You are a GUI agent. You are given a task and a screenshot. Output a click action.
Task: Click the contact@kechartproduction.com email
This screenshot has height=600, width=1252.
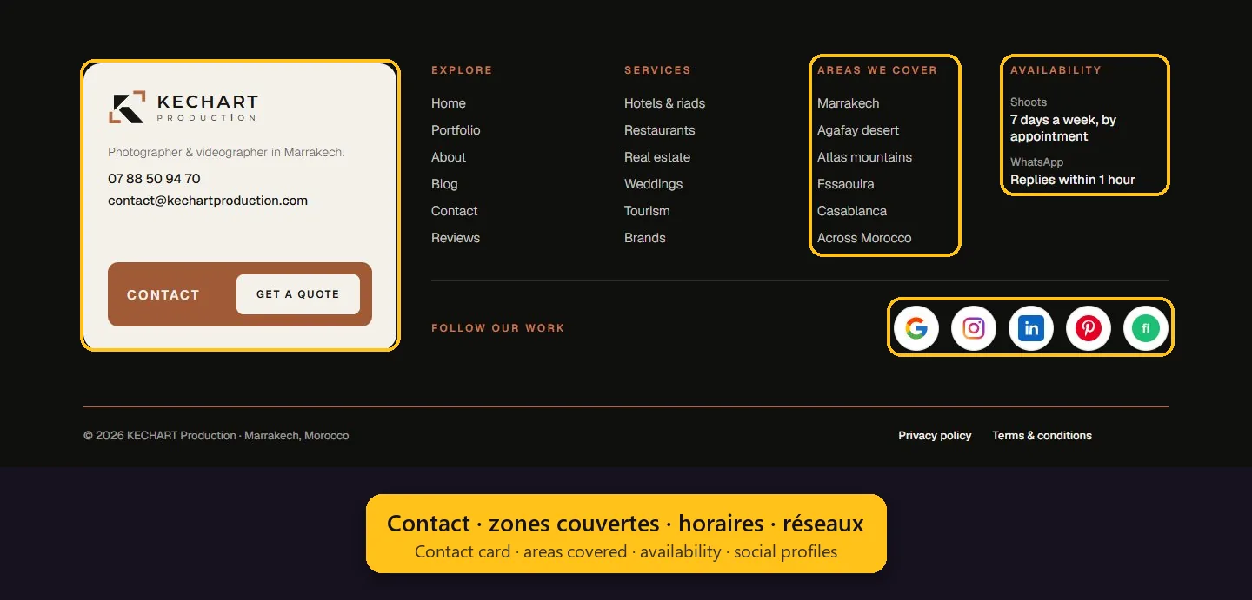[x=208, y=201]
